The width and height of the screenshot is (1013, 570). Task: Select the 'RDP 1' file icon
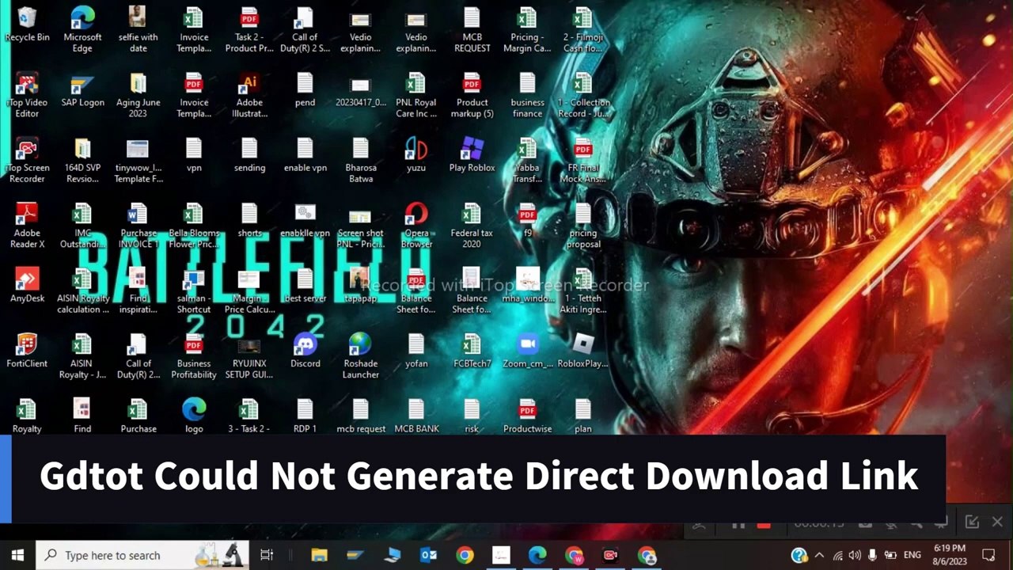click(x=305, y=416)
